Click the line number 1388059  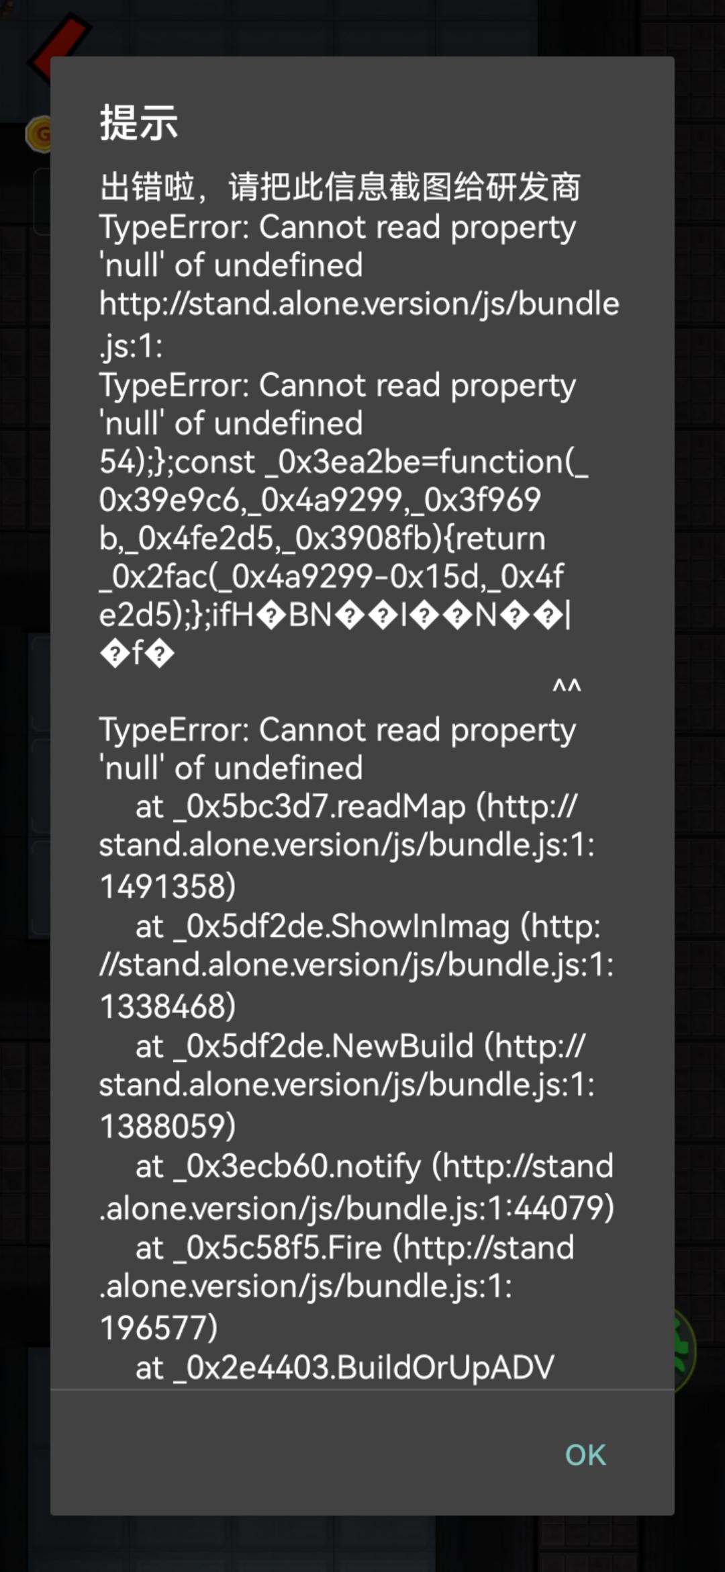tap(168, 1127)
